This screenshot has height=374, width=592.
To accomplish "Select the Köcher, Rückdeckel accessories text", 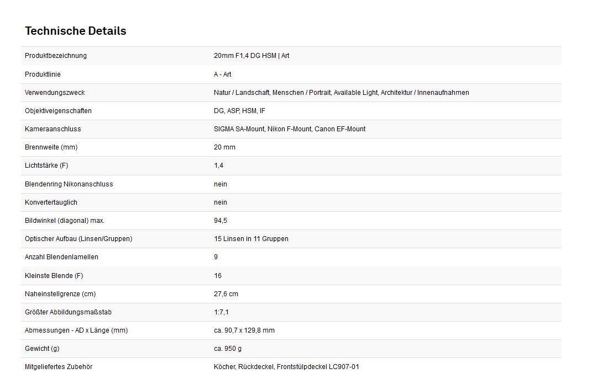I will point(286,367).
